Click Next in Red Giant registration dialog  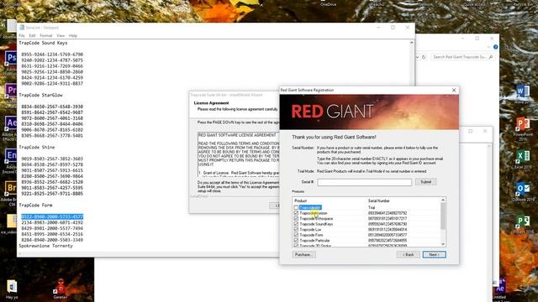click(434, 254)
